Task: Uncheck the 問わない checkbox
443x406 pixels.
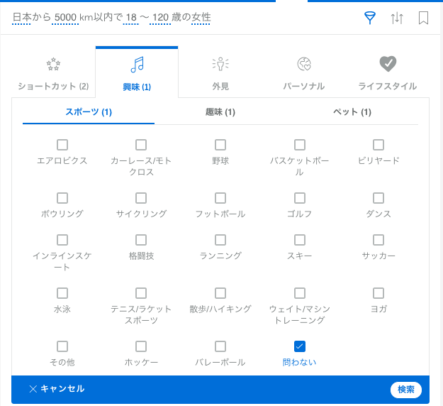Action: [300, 346]
